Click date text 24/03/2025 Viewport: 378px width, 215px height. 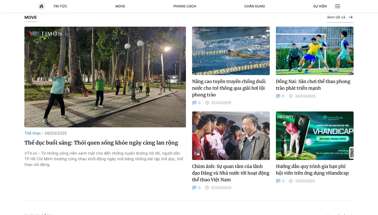[305, 96]
